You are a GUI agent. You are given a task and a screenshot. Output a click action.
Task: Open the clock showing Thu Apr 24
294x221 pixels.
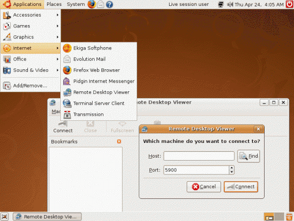(259, 4)
